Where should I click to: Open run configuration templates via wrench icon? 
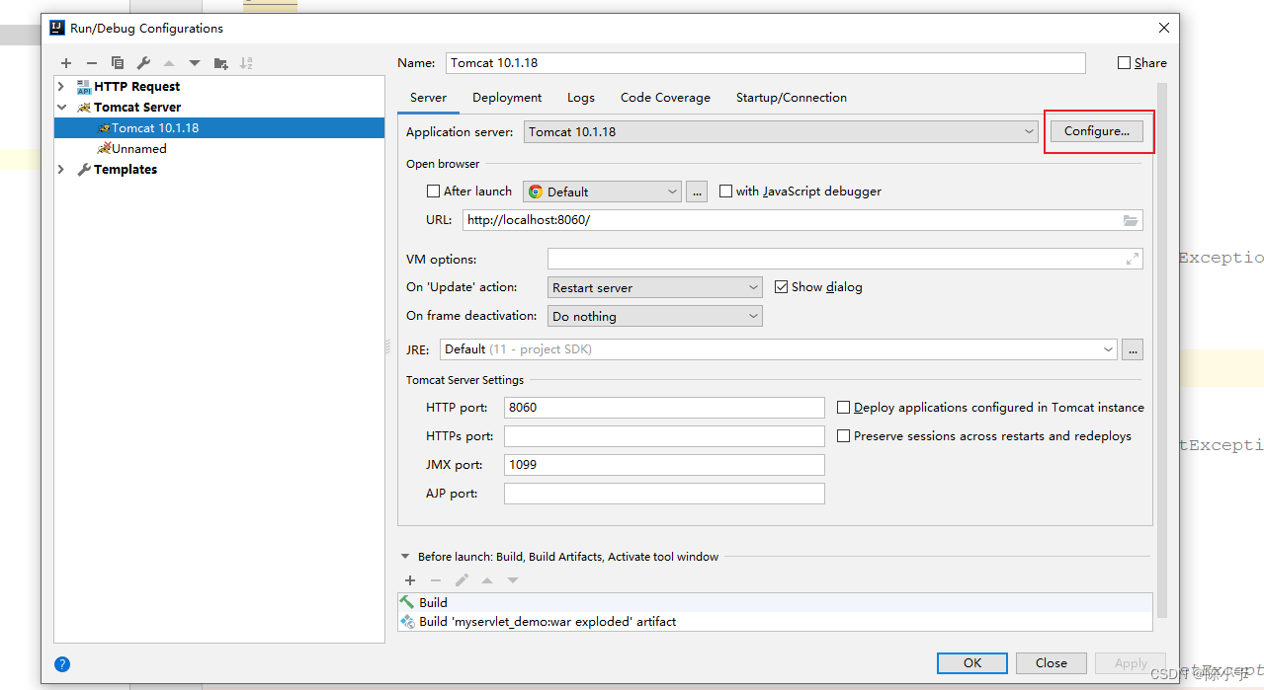(142, 62)
